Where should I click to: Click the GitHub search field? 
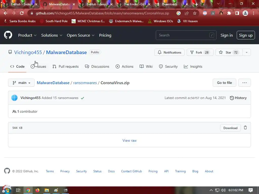tap(186, 35)
